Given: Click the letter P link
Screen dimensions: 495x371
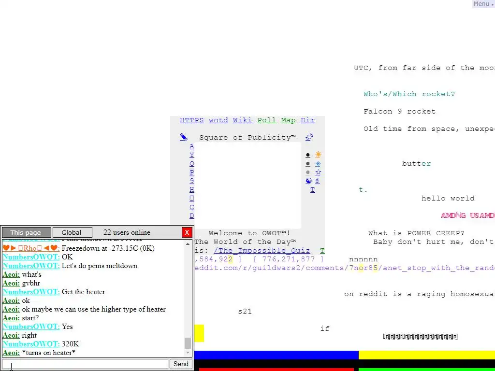Looking at the screenshot, I should coord(191,172).
